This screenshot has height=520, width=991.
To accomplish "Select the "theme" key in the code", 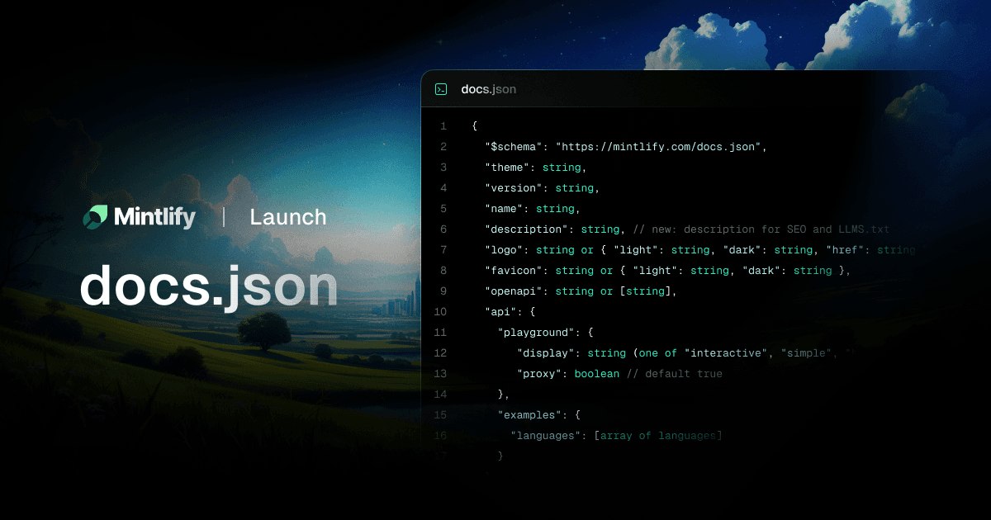I will pyautogui.click(x=507, y=168).
